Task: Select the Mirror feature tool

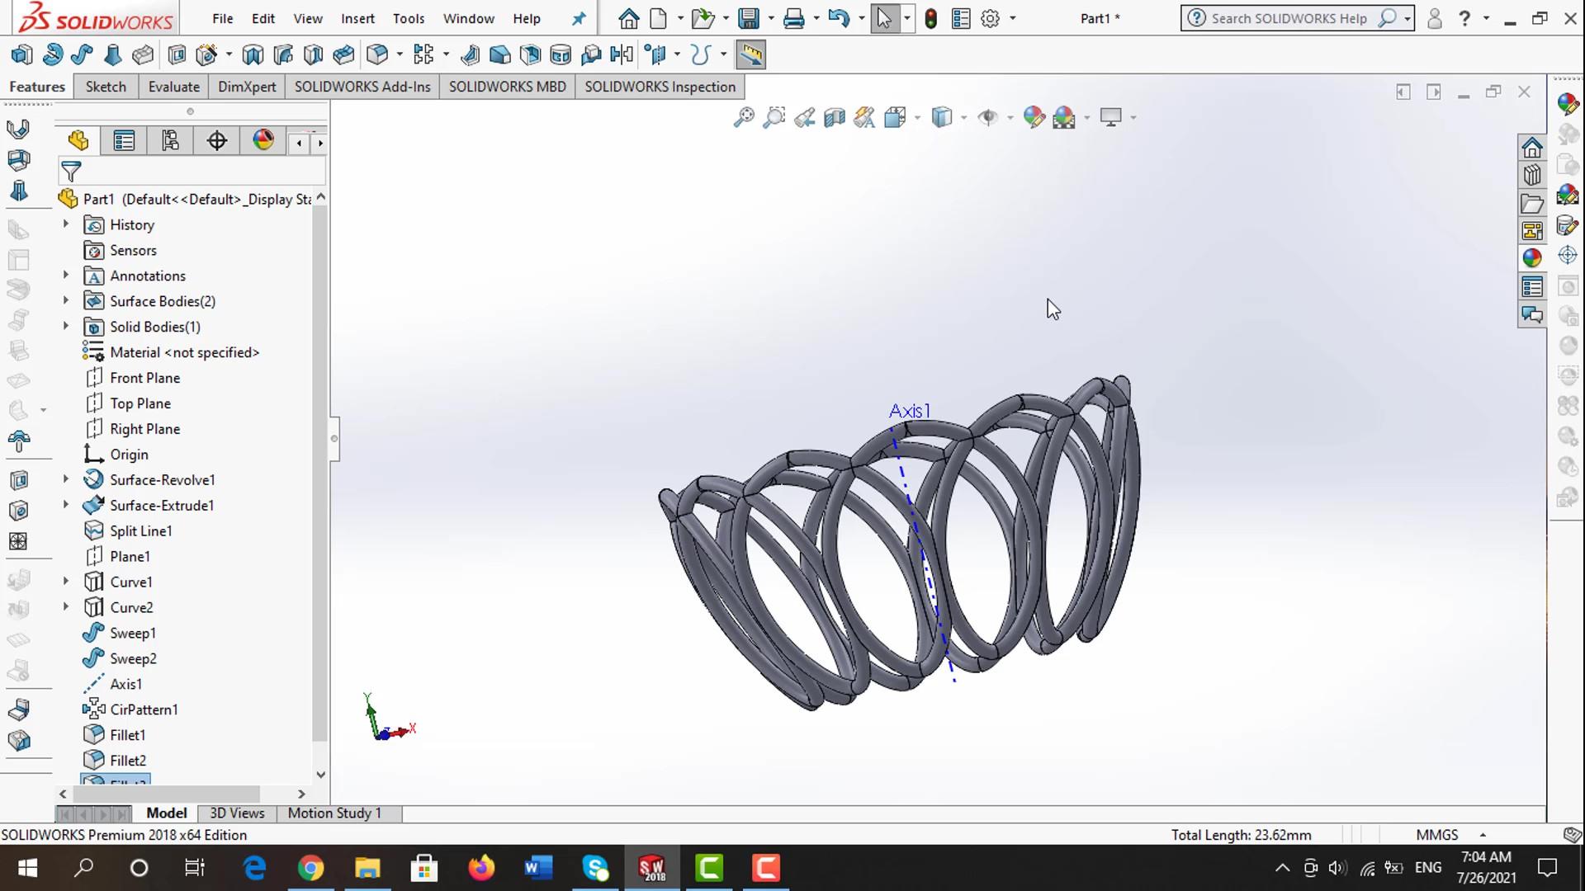Action: 621,55
